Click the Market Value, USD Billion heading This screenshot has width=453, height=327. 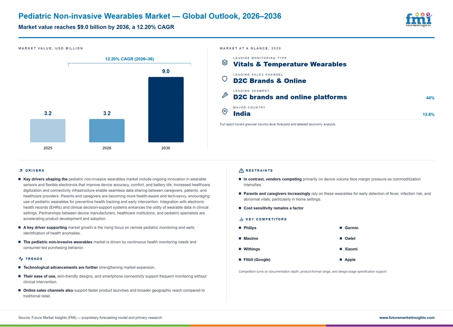pos(50,48)
